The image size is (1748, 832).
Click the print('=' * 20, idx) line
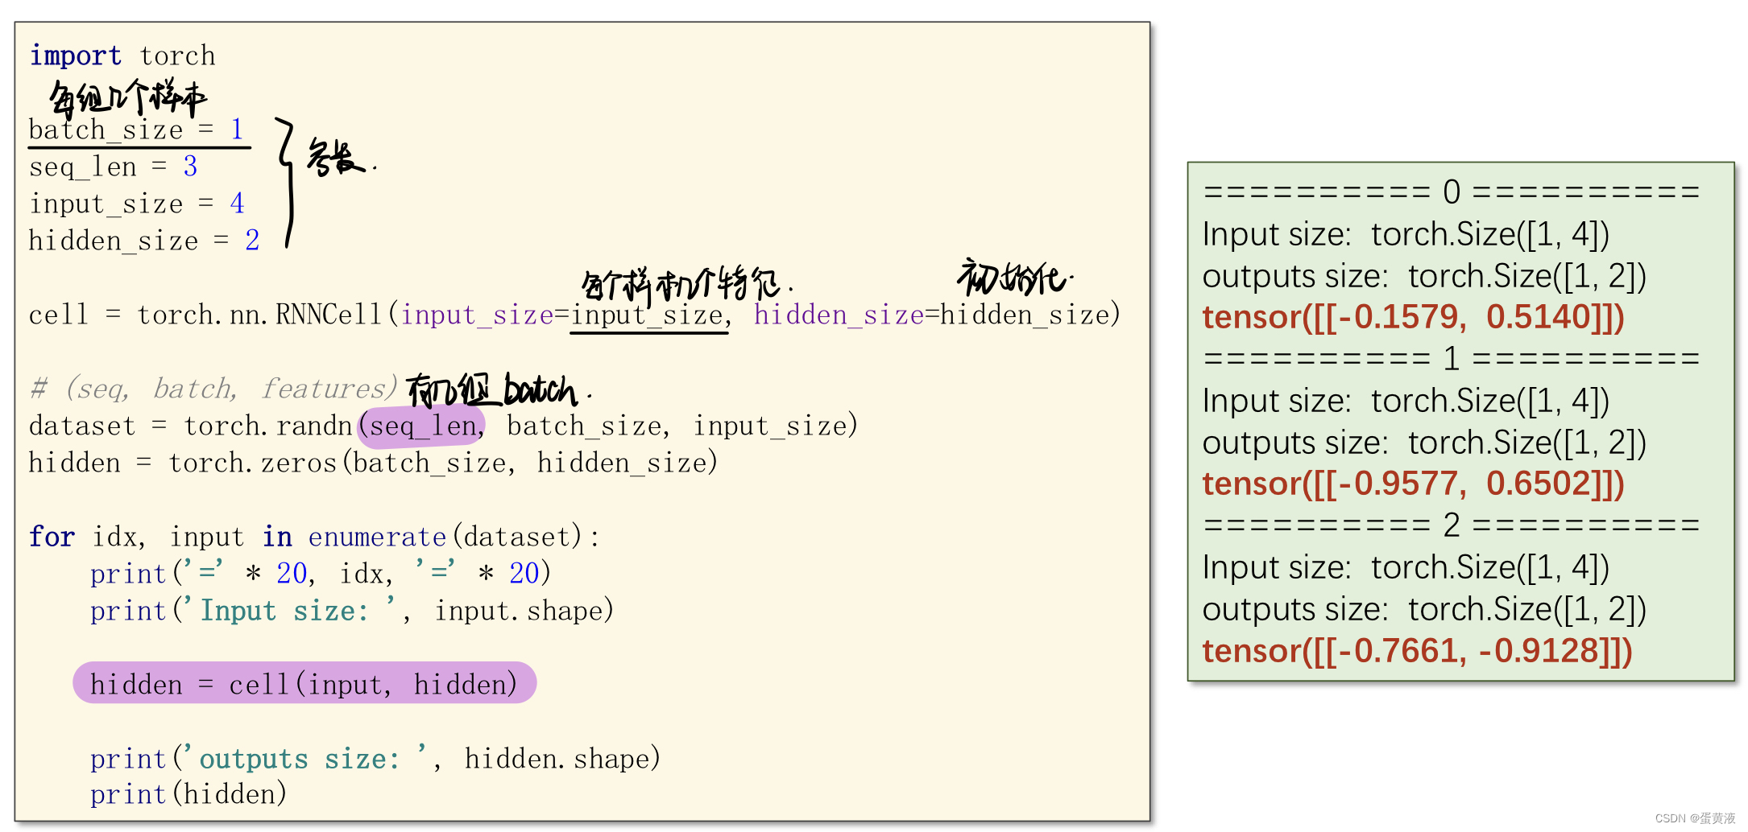tap(321, 574)
